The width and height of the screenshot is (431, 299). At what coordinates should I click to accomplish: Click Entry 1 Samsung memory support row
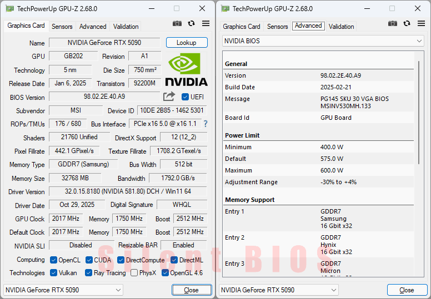pos(319,219)
